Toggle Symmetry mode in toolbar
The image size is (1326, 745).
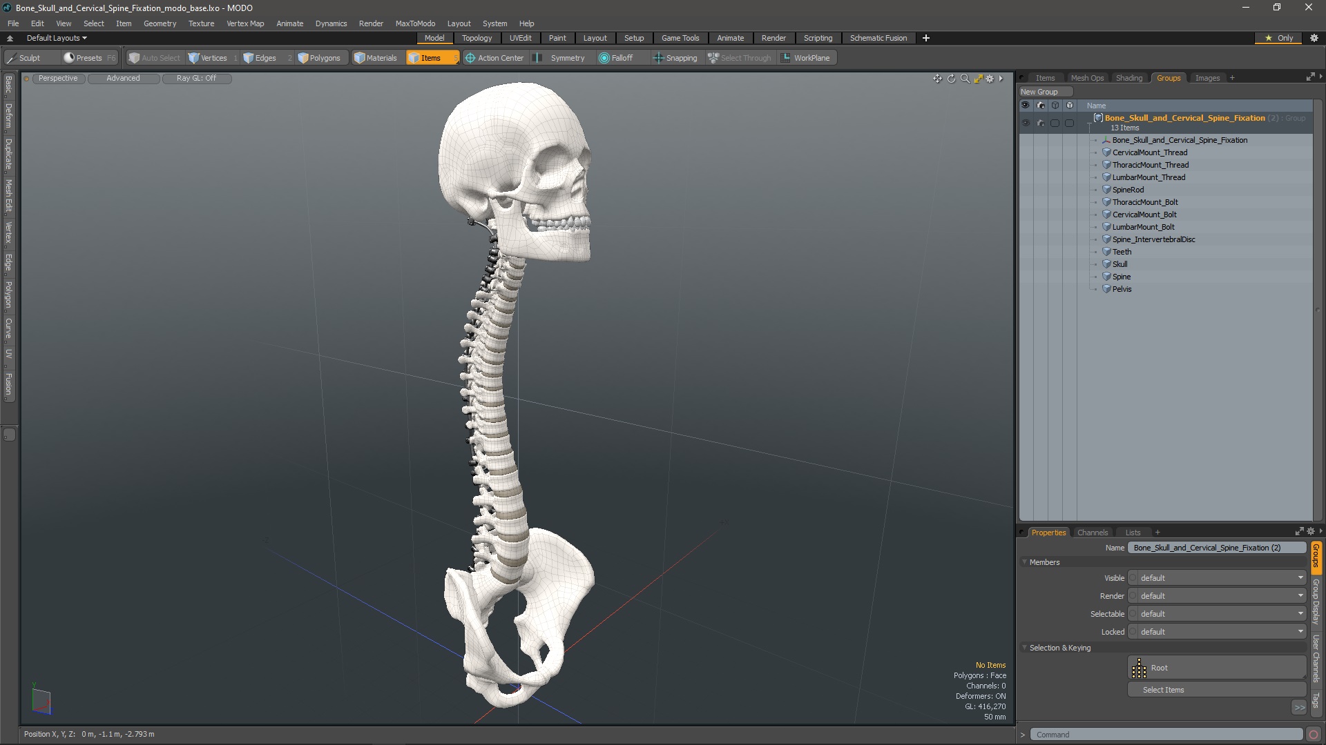[560, 58]
